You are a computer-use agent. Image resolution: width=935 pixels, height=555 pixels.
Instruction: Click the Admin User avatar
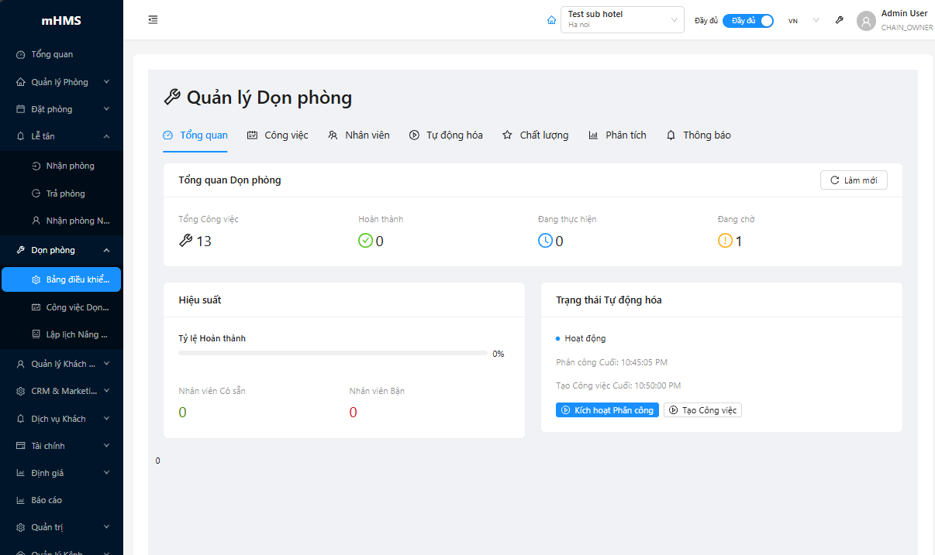(x=866, y=20)
